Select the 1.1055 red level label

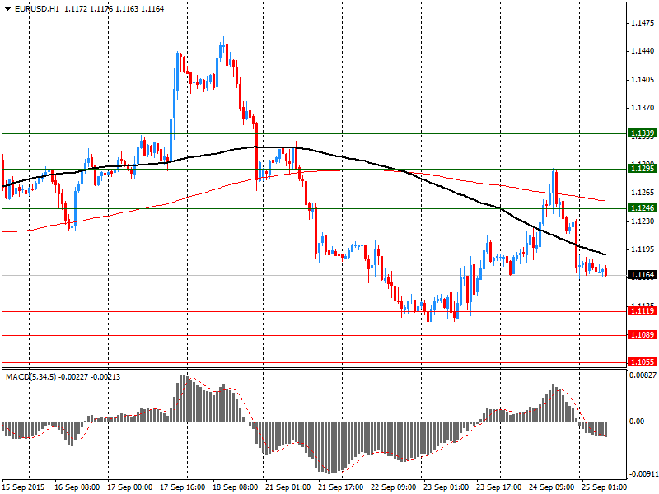pyautogui.click(x=643, y=362)
